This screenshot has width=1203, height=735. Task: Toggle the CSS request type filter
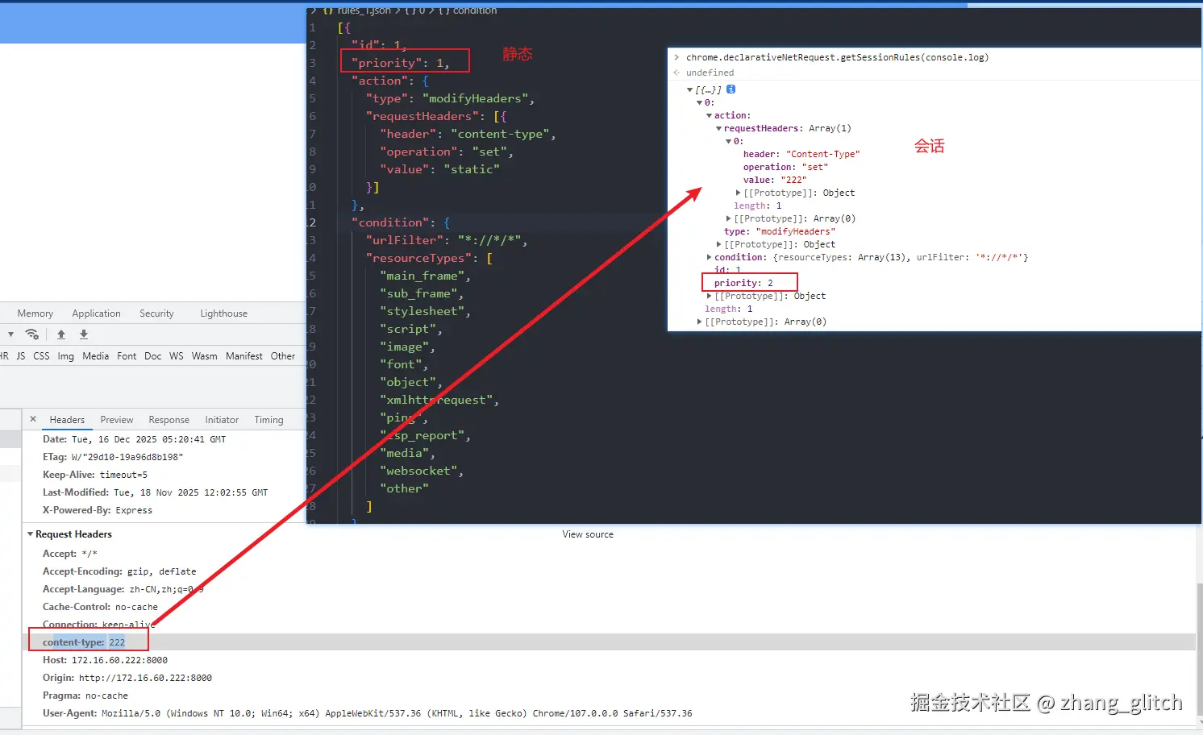41,356
